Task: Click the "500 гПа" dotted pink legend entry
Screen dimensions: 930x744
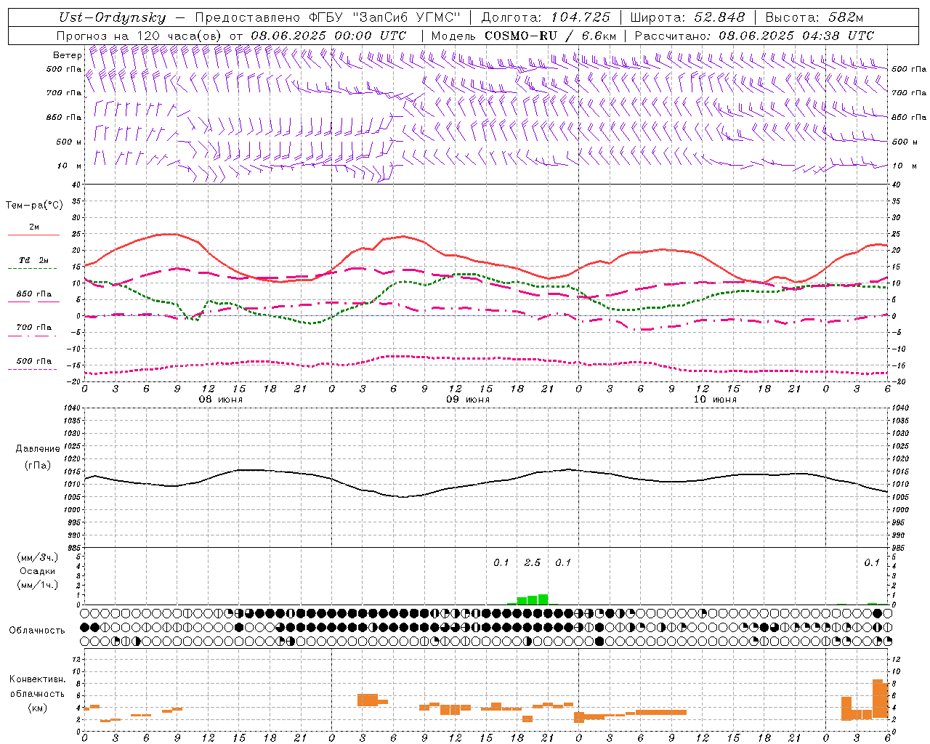Action: pos(33,361)
